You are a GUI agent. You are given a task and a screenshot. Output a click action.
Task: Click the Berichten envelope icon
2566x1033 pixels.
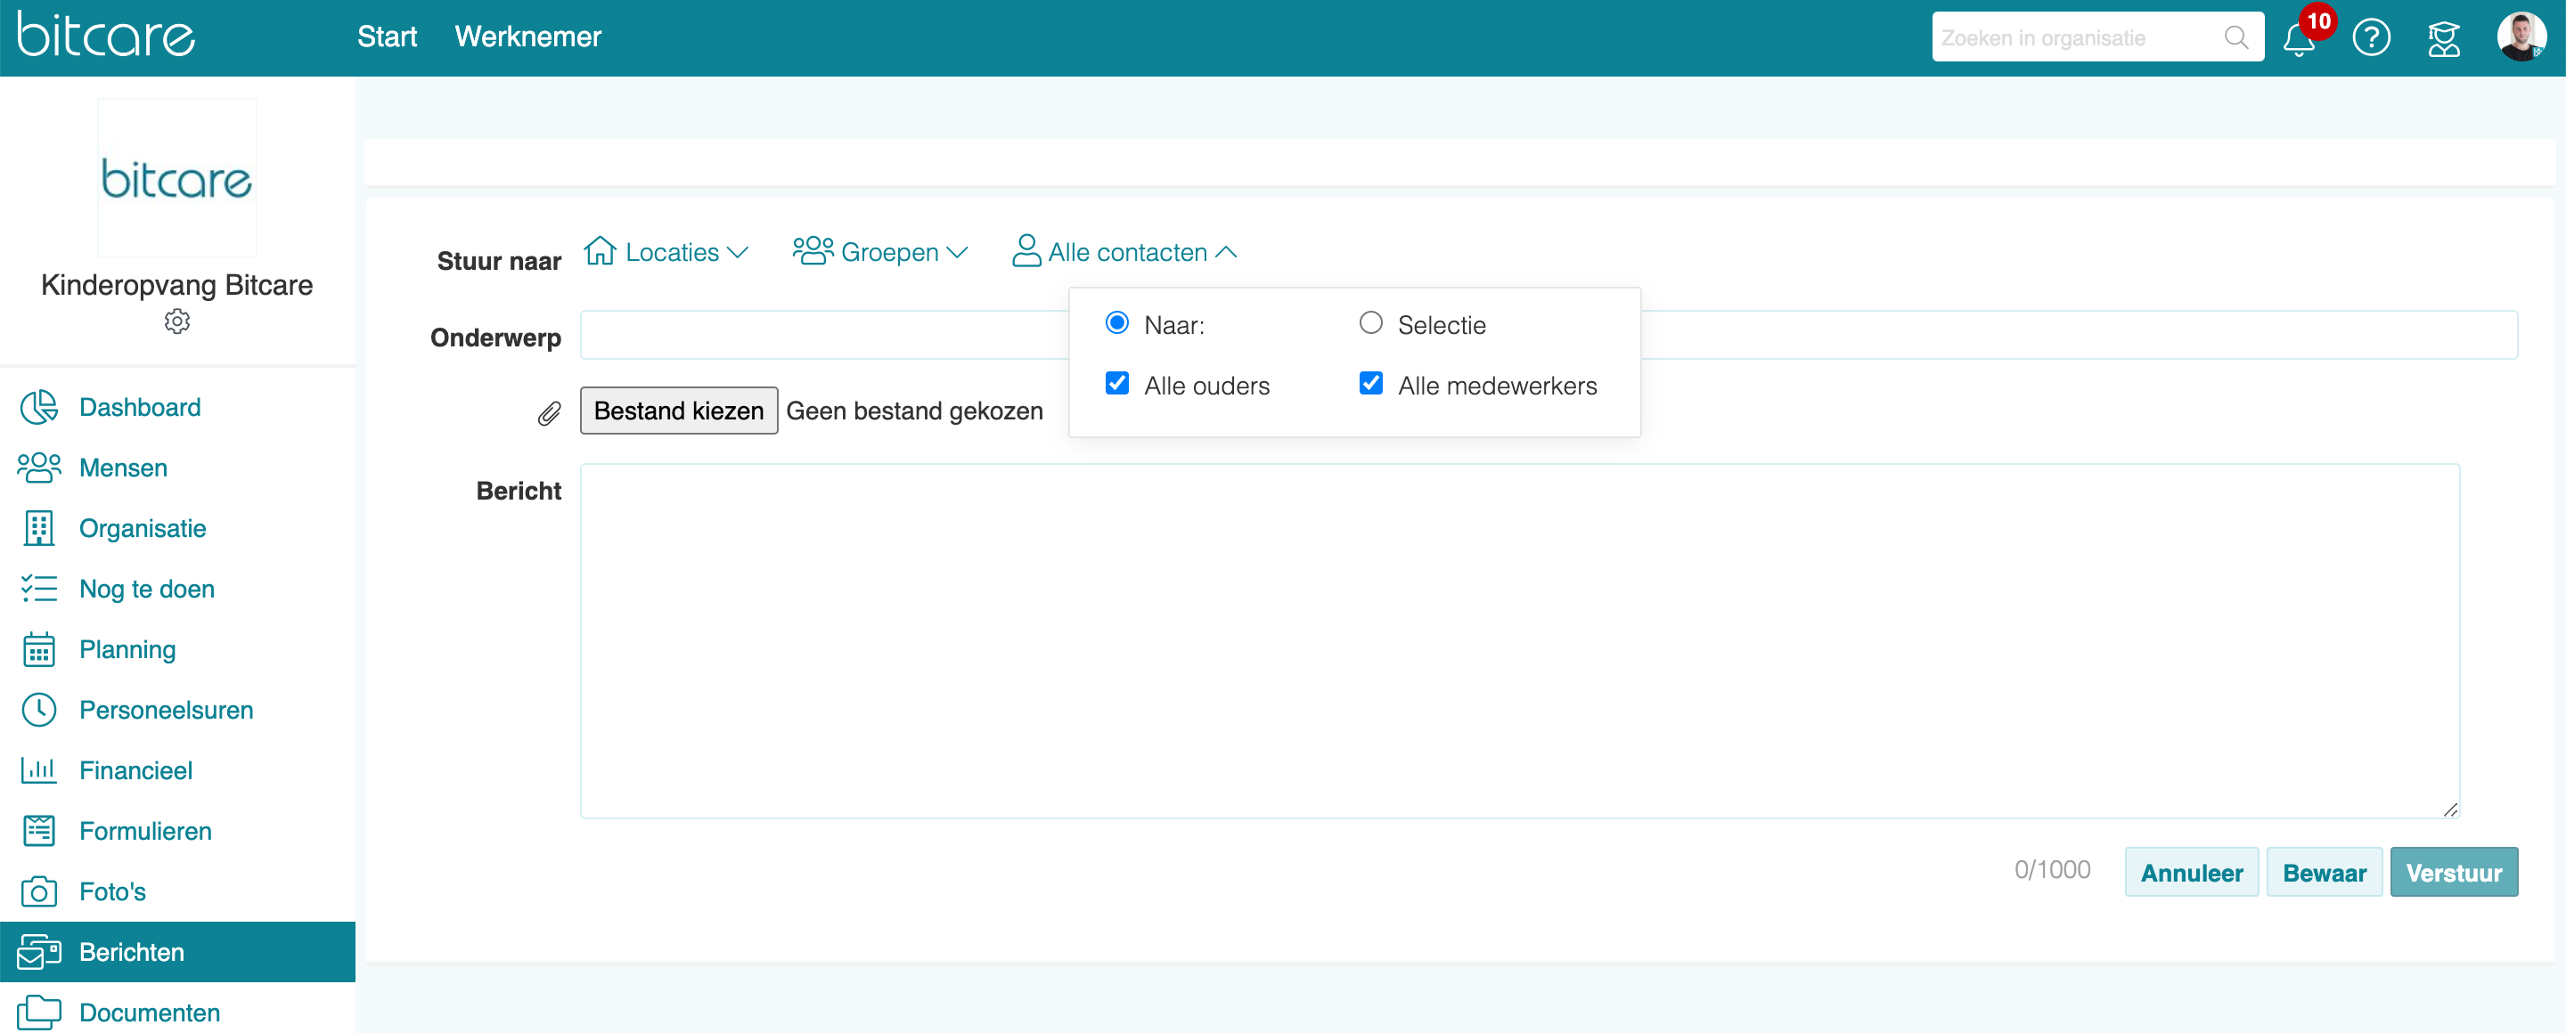[39, 952]
